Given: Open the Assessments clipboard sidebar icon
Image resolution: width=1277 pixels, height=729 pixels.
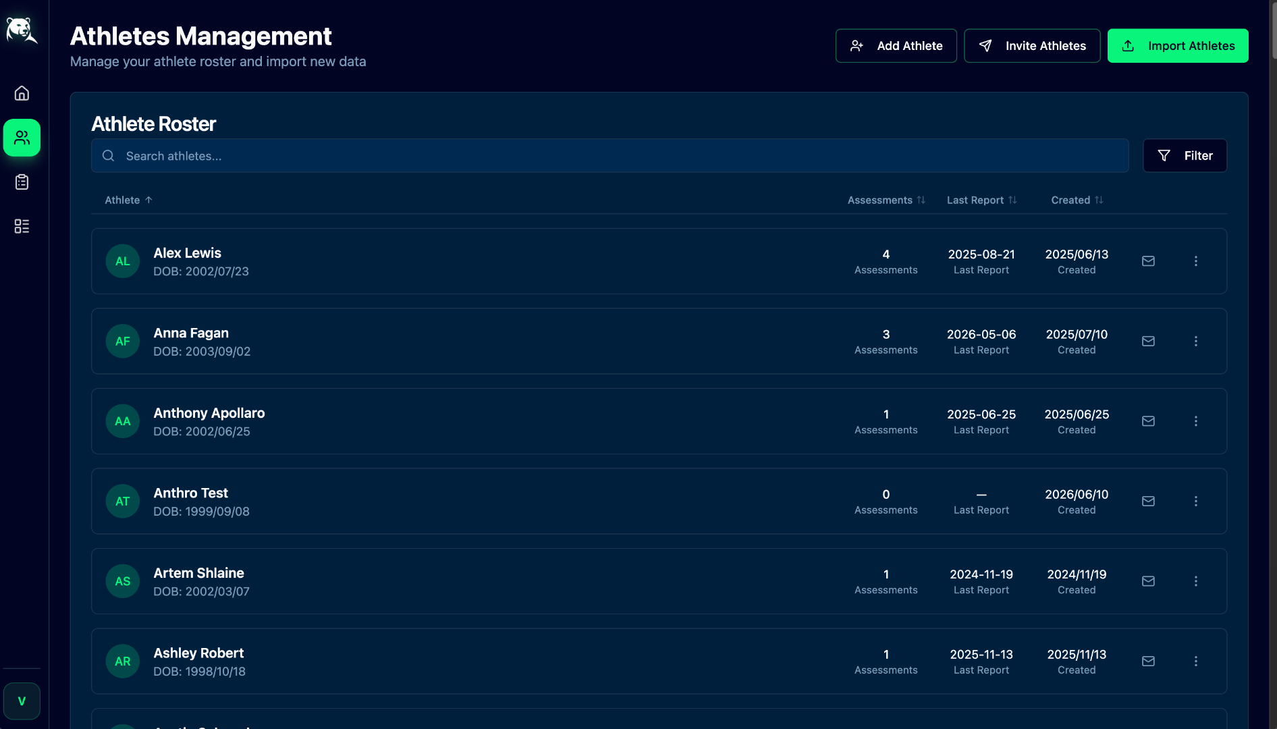Looking at the screenshot, I should click(22, 182).
